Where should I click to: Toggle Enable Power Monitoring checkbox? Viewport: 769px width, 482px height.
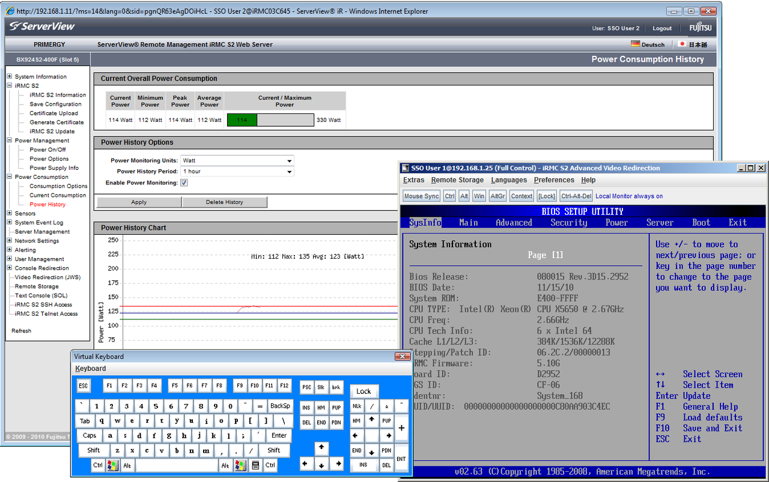(x=184, y=182)
